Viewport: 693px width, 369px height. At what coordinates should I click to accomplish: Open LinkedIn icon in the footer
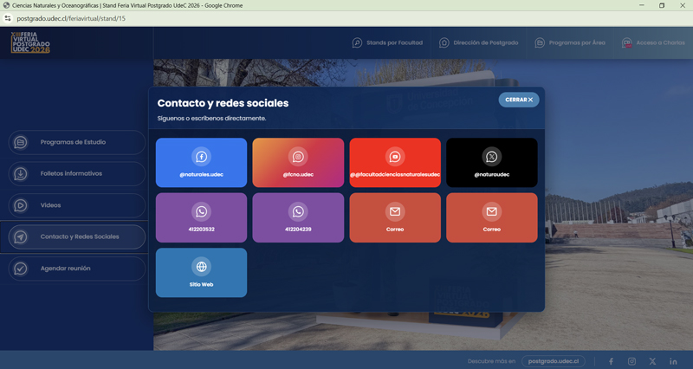[x=673, y=361]
